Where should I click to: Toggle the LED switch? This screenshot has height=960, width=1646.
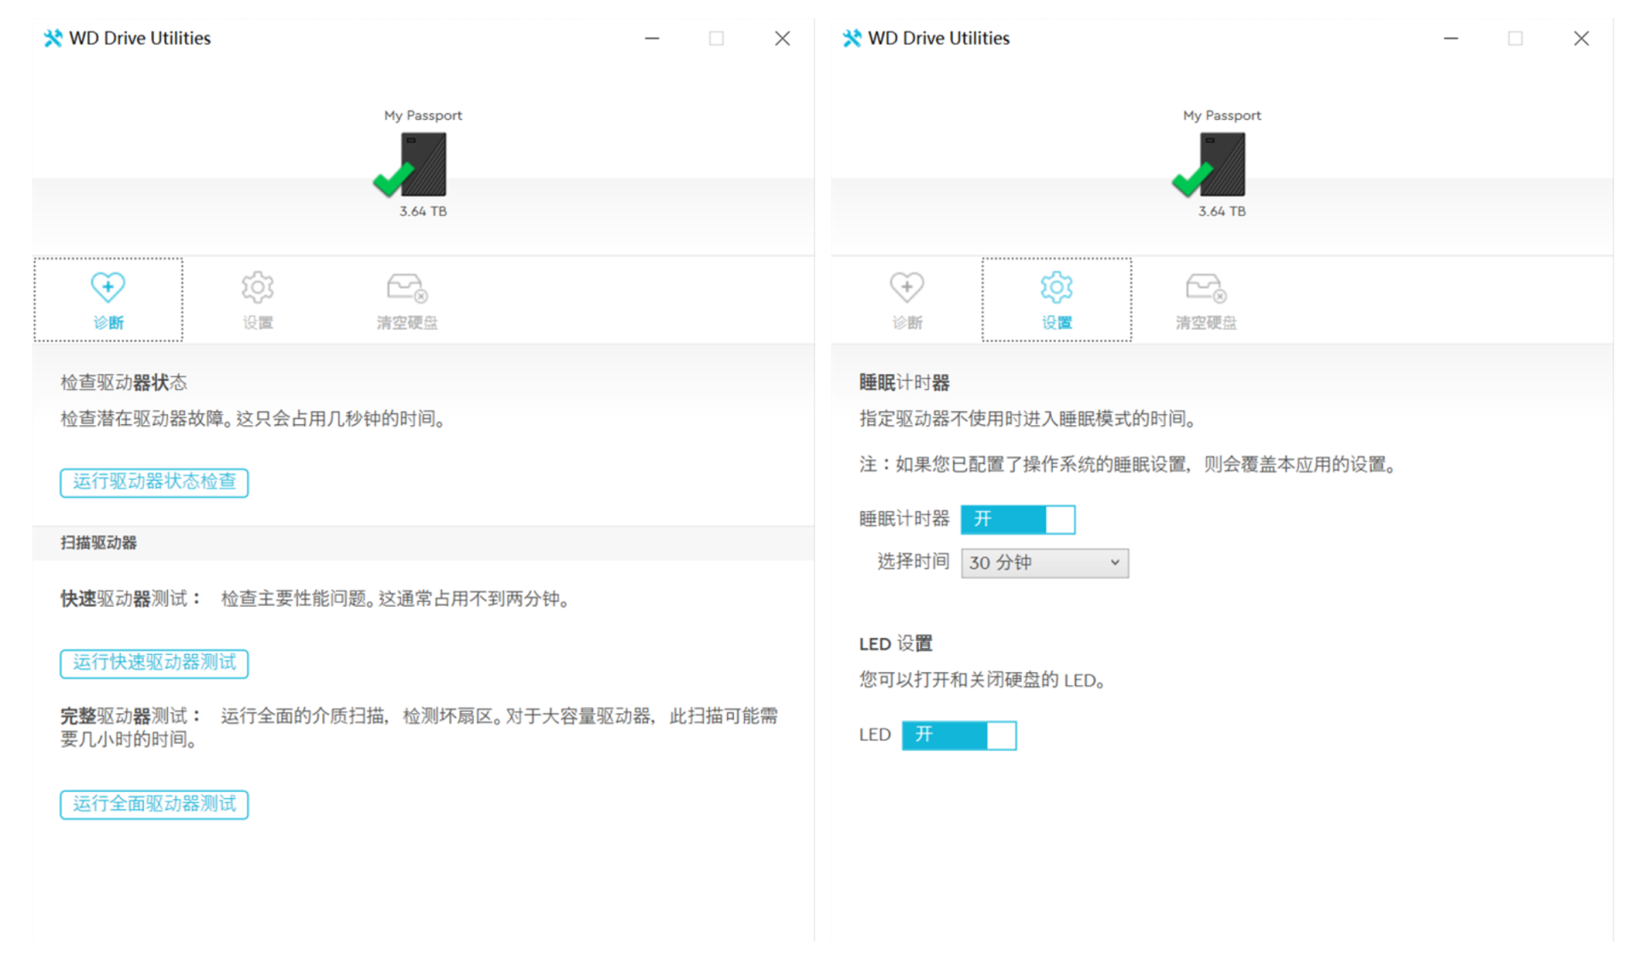959,735
